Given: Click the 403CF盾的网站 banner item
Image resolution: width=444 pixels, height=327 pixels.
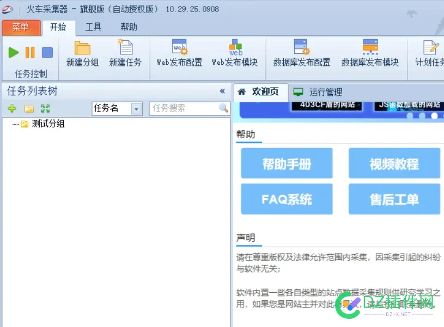Looking at the screenshot, I should 327,105.
